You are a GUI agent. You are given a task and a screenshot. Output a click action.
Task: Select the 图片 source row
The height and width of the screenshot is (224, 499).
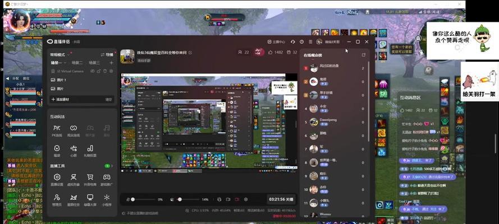pyautogui.click(x=82, y=89)
